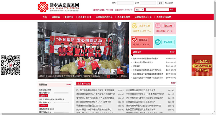Screen dimensions: 216x115
Task: Click 立刻报名 under 招募心理咨询师
Action: click(x=43, y=96)
